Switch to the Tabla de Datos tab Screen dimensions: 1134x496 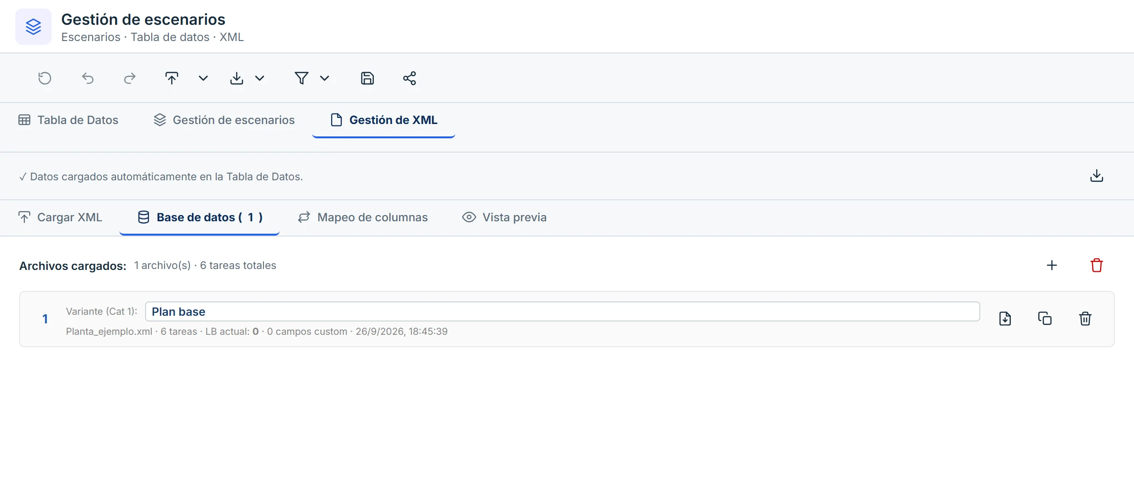point(68,120)
